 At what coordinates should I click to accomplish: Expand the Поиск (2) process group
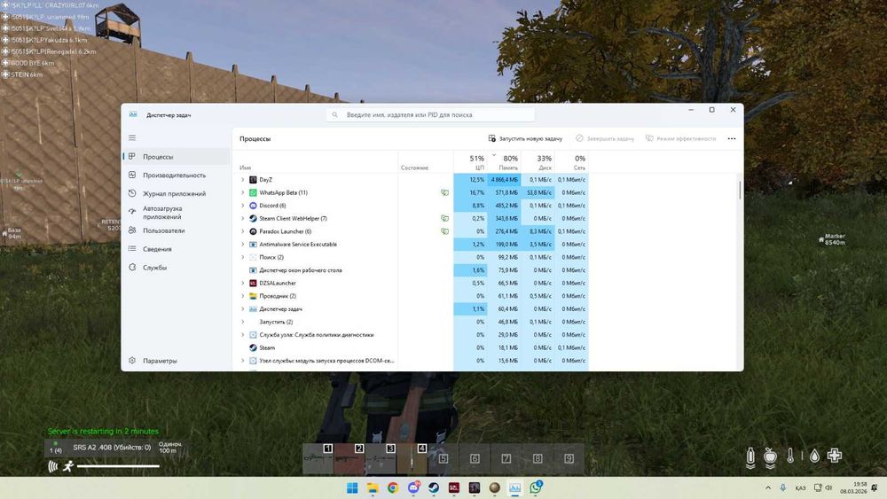(x=243, y=257)
